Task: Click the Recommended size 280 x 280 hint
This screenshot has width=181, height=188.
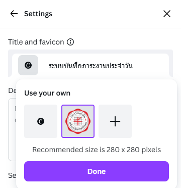Action: pos(97,150)
